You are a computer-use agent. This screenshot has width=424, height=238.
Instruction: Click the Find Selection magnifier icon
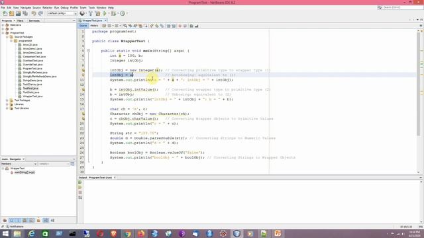(125, 26)
